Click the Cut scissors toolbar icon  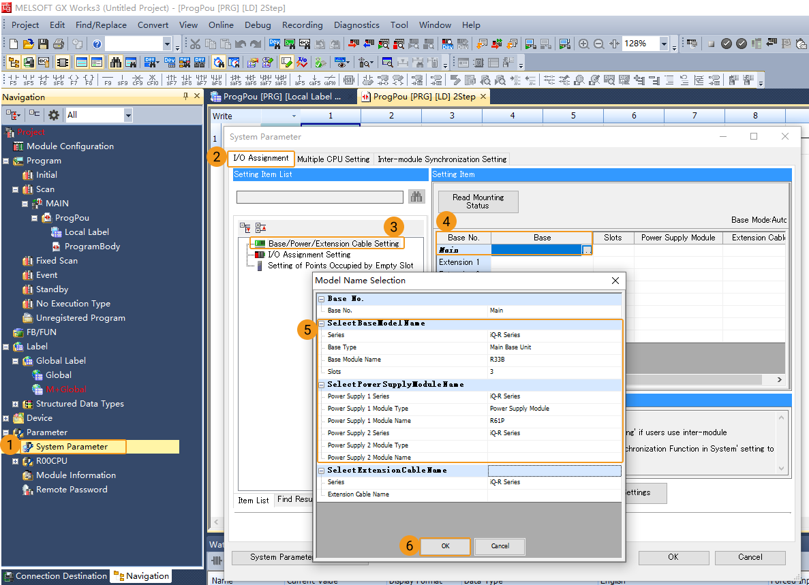point(196,44)
